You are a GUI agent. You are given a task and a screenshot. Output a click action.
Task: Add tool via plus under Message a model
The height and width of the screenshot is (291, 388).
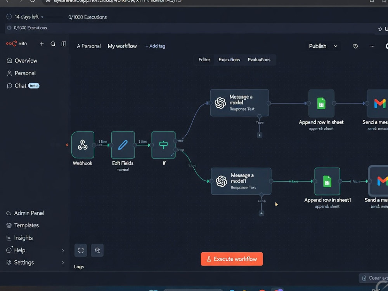coord(259,135)
